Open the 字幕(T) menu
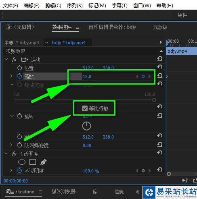 (x=119, y=6)
